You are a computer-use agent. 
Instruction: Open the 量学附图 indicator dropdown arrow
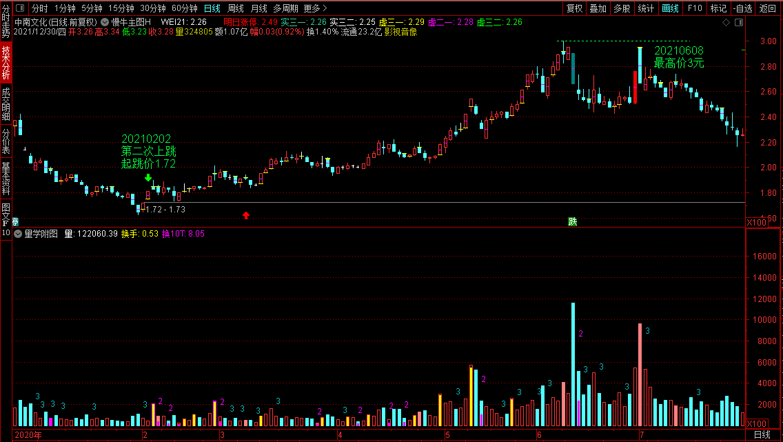(x=18, y=234)
